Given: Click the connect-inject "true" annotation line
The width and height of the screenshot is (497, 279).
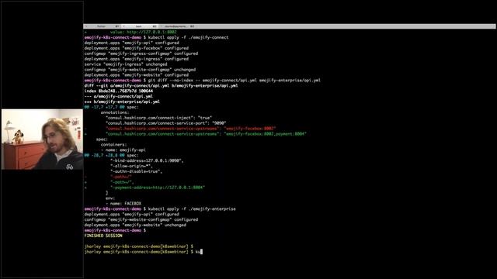Looking at the screenshot, I should point(158,118).
